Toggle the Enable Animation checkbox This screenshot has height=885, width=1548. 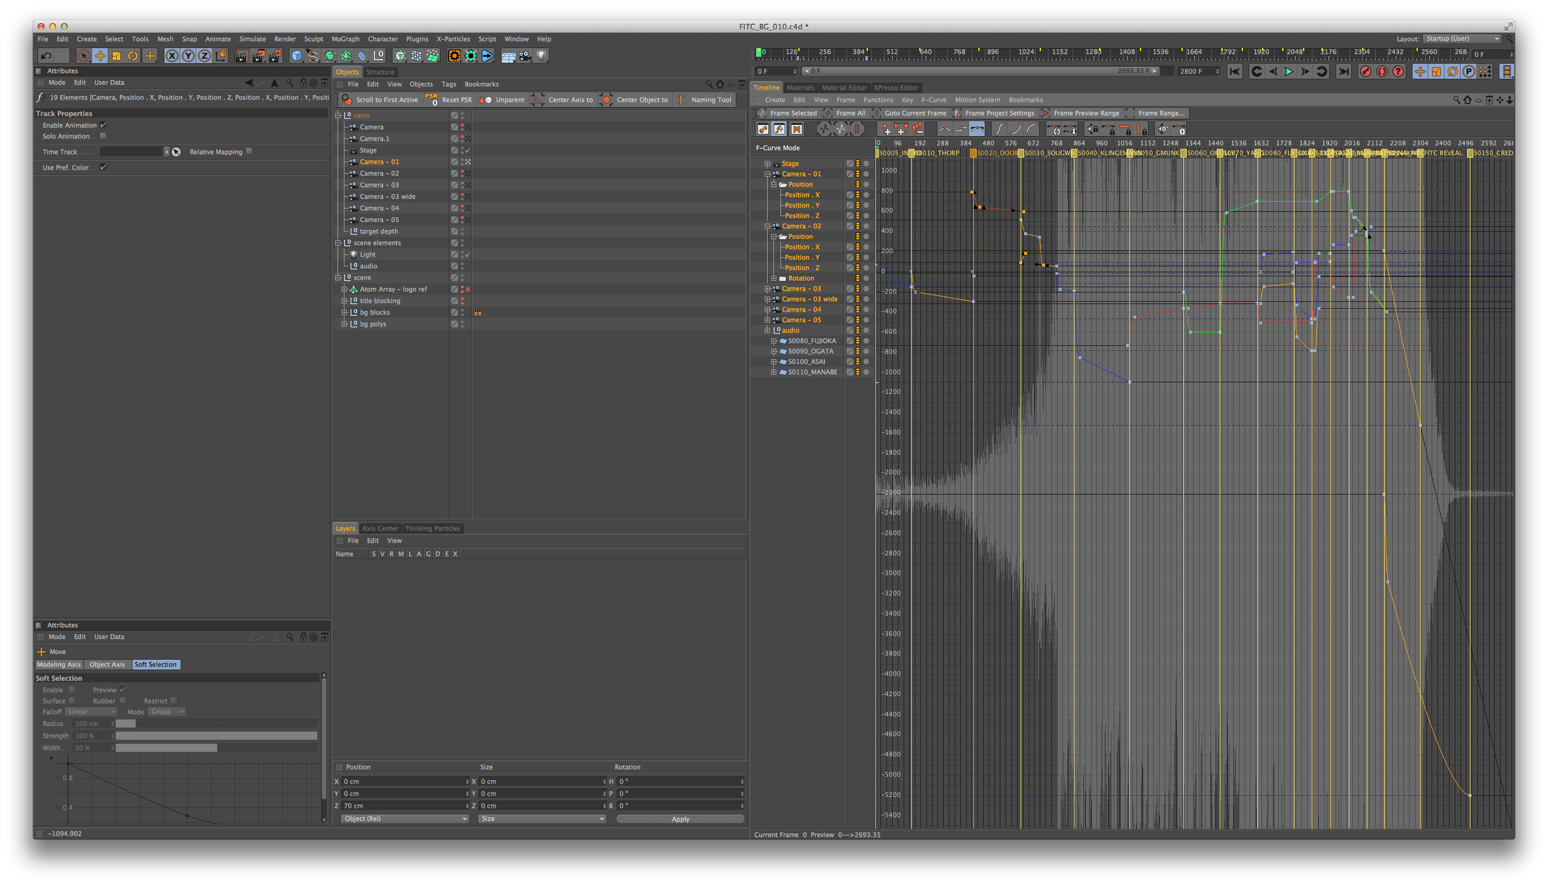click(x=103, y=125)
